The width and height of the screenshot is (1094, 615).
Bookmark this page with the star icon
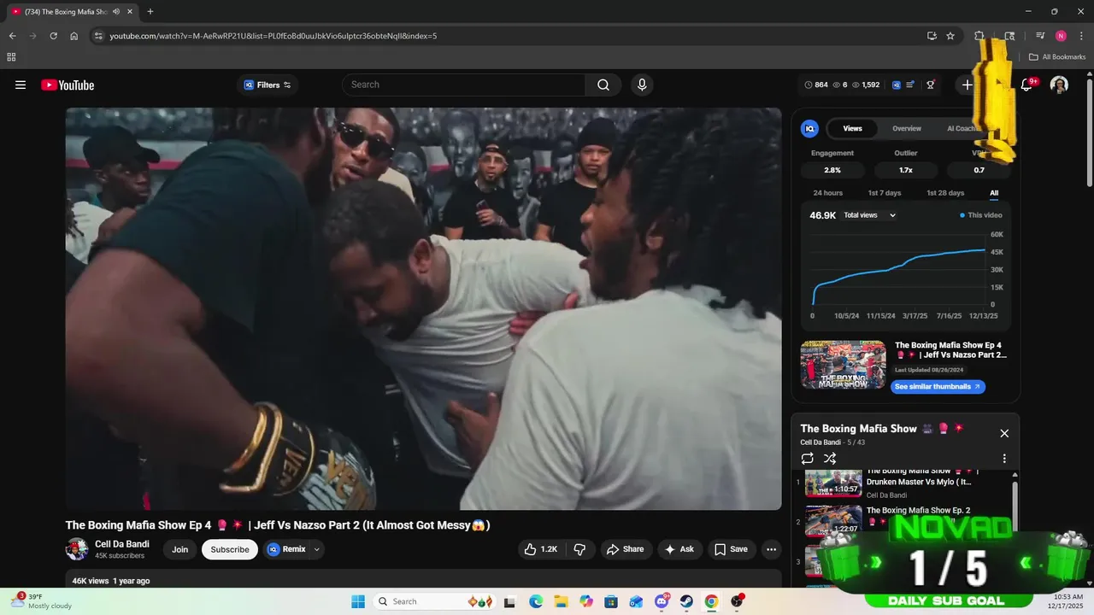(x=950, y=36)
